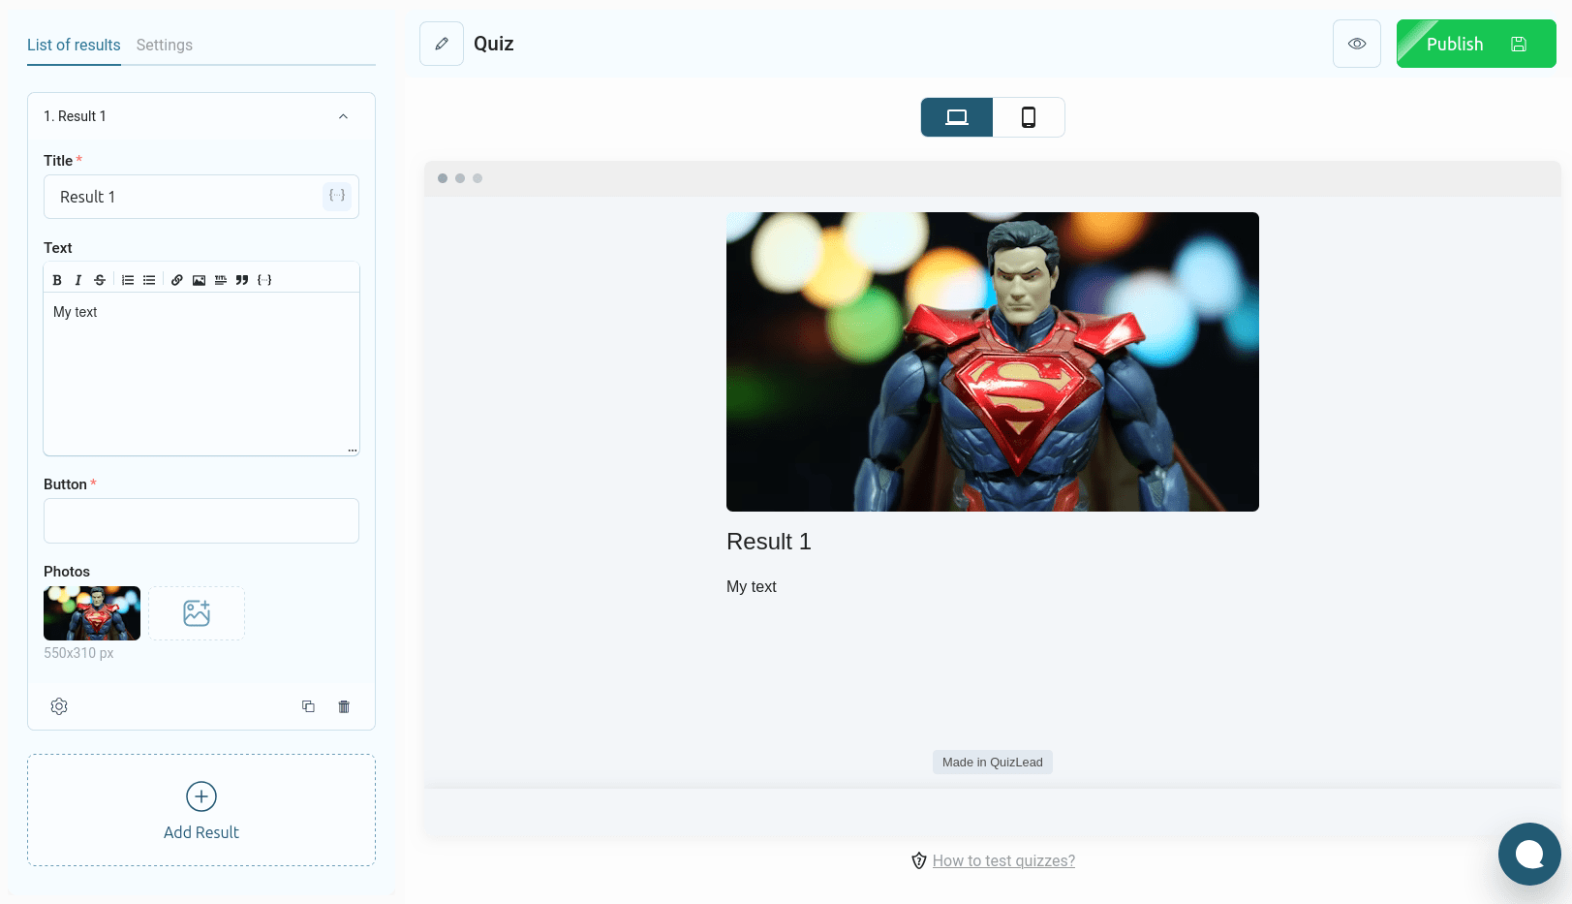Switch preview to mobile view

(x=1029, y=117)
